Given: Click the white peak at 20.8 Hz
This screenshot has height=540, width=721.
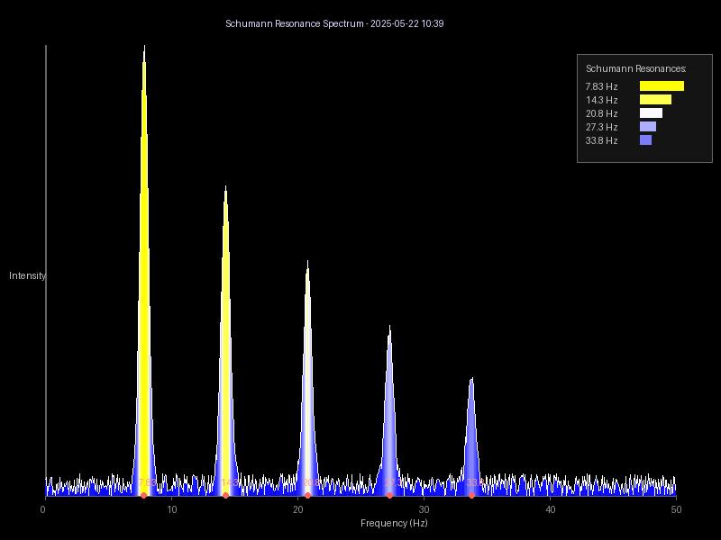Looking at the screenshot, I should pyautogui.click(x=307, y=378).
